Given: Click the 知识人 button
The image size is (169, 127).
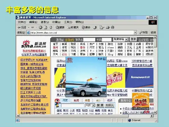Looking at the screenshot, I should click(x=110, y=105).
